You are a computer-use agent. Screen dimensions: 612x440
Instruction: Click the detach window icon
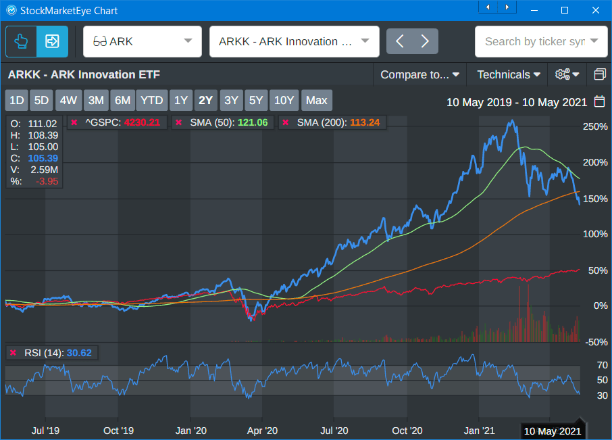click(599, 74)
